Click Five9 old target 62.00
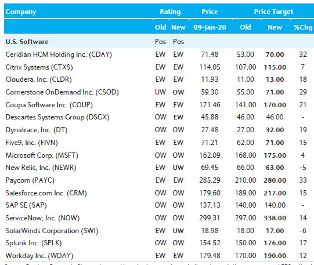The height and width of the screenshot is (265, 314). pos(246,143)
